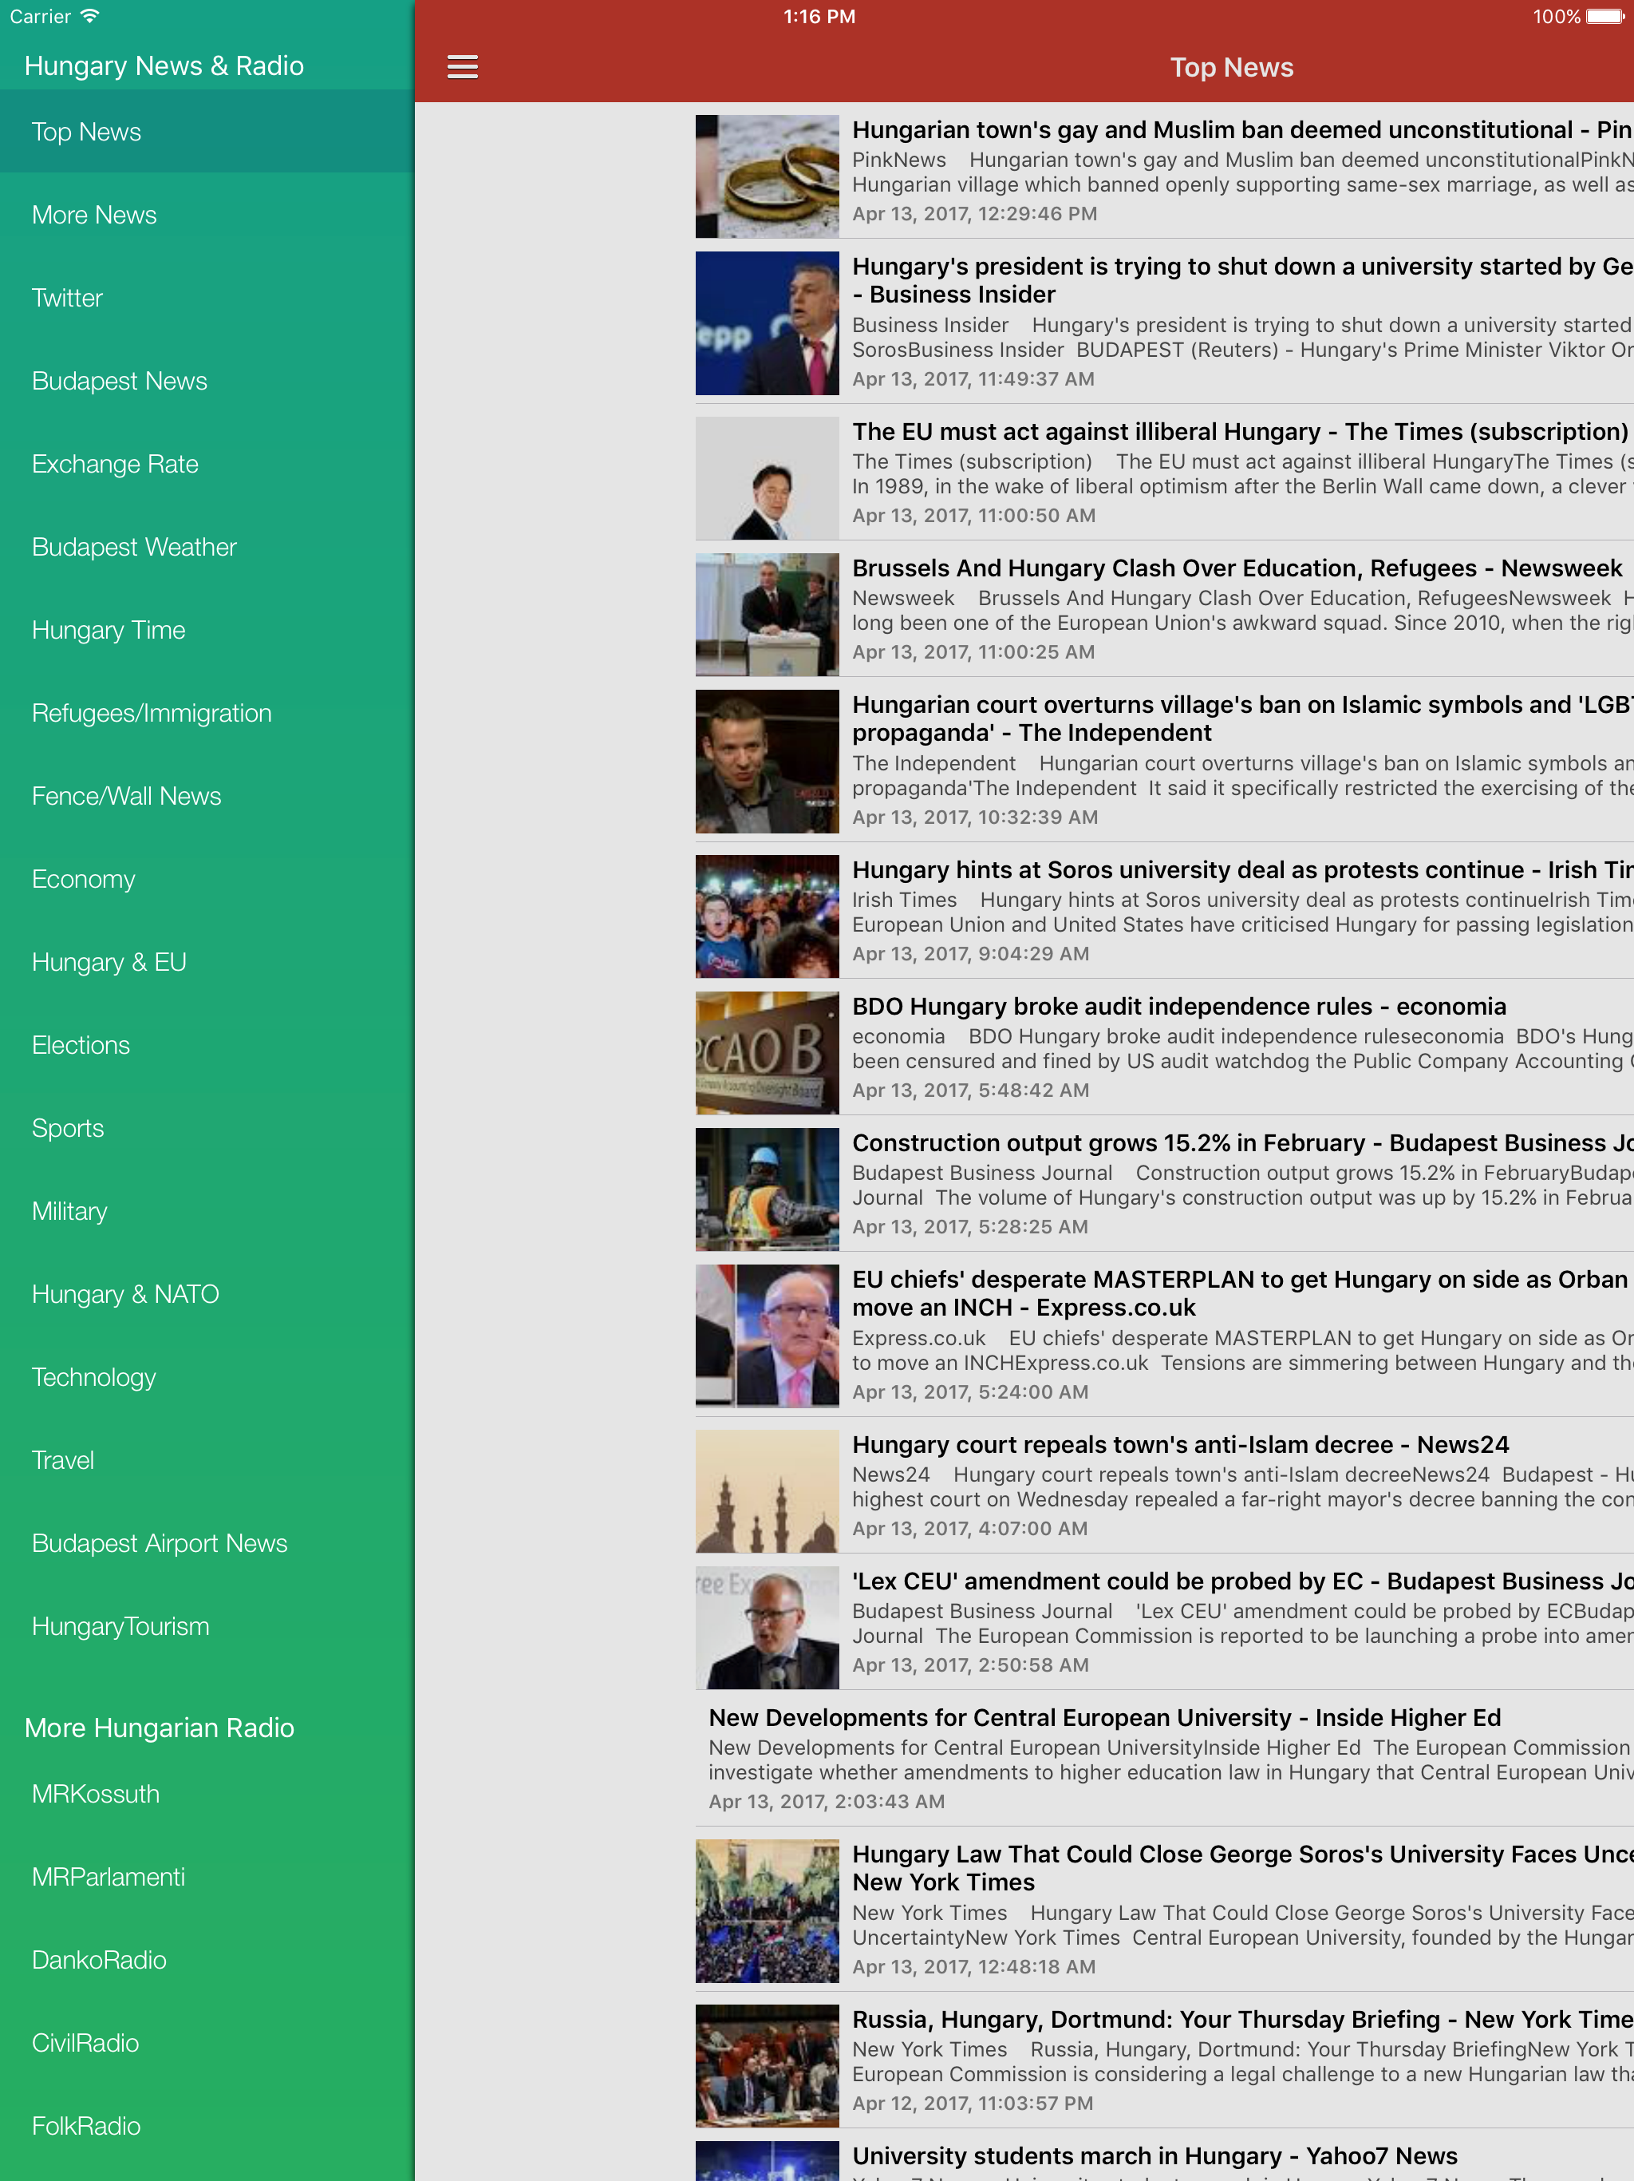This screenshot has width=1634, height=2181.
Task: Open The Independent article thumbnail
Action: click(767, 761)
